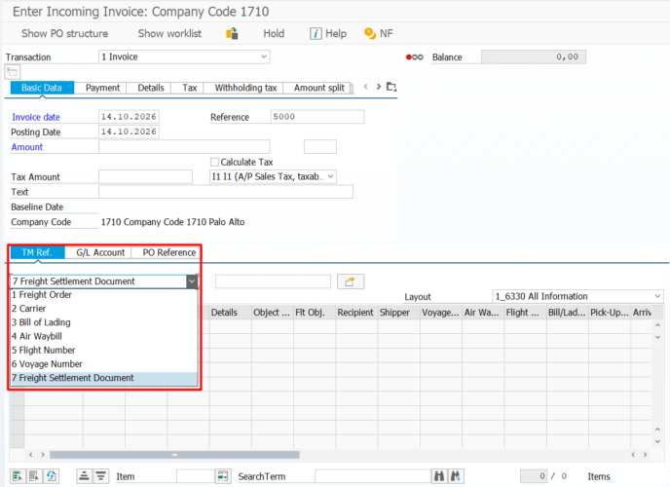
Task: Click the SearchTerm input field
Action: point(372,476)
